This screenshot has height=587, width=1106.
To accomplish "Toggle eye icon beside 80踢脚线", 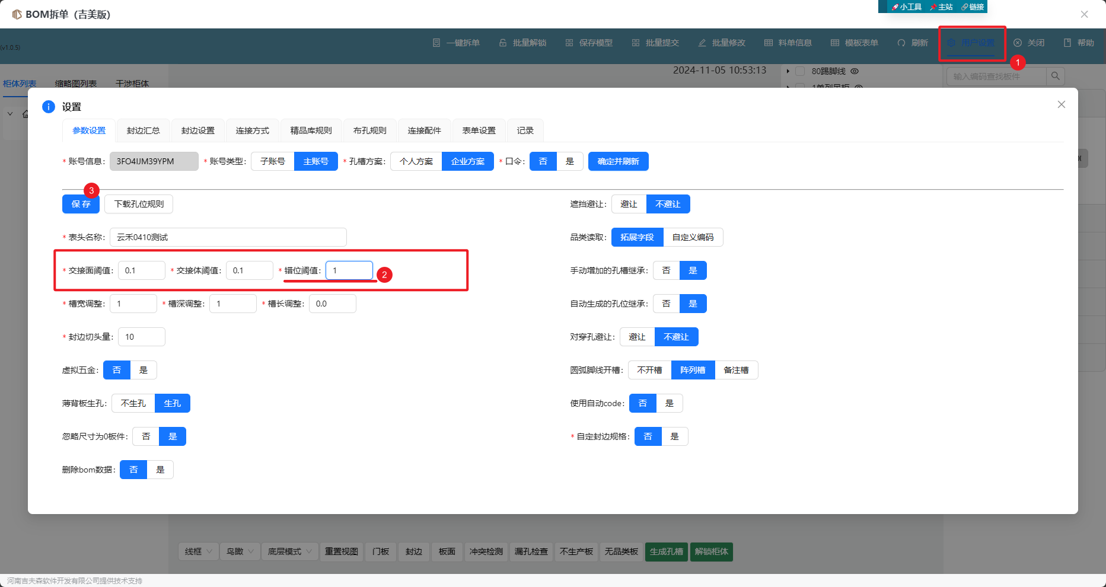I will tap(855, 71).
